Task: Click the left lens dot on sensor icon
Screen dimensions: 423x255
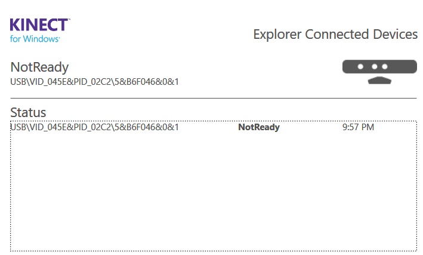Action: point(360,66)
